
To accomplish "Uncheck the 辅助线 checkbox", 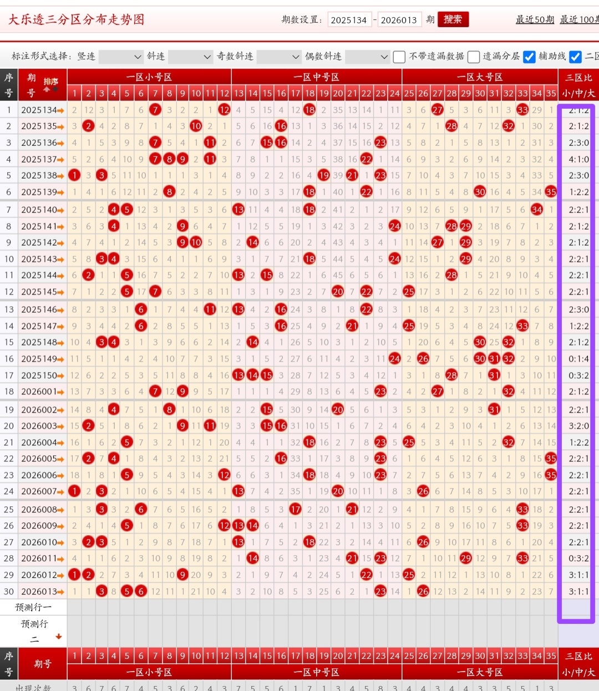I will [x=529, y=57].
